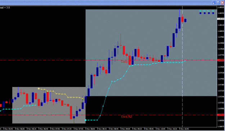Select the M15 label above the squares

[208, 11]
